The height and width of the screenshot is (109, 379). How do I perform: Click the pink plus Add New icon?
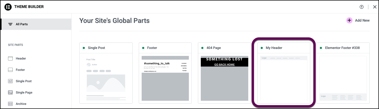(x=349, y=20)
